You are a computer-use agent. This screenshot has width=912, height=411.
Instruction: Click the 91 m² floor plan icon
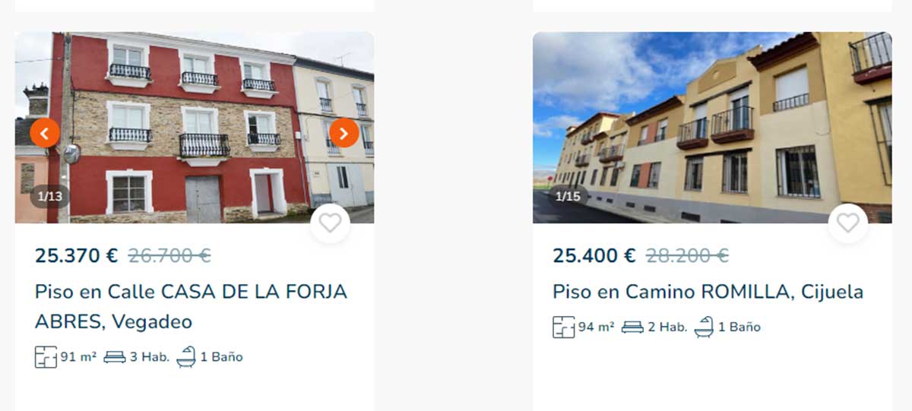click(x=46, y=357)
